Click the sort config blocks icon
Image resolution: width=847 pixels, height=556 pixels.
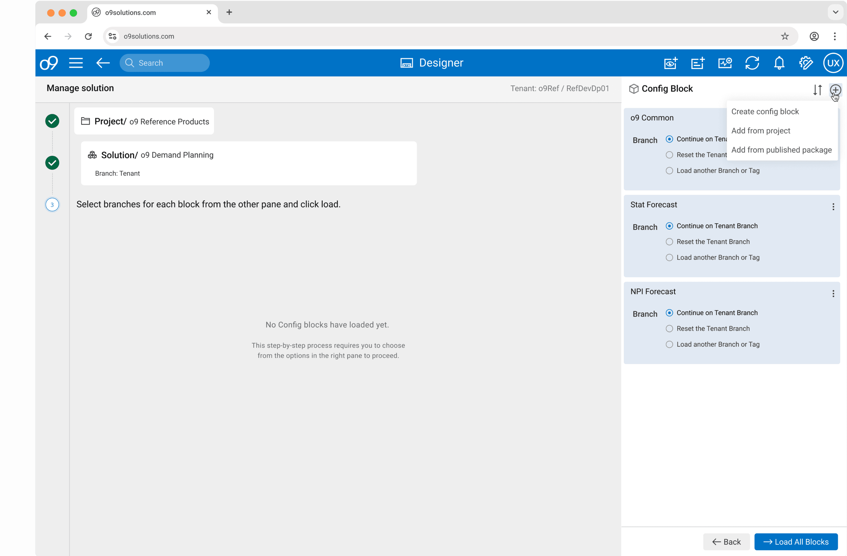[818, 90]
